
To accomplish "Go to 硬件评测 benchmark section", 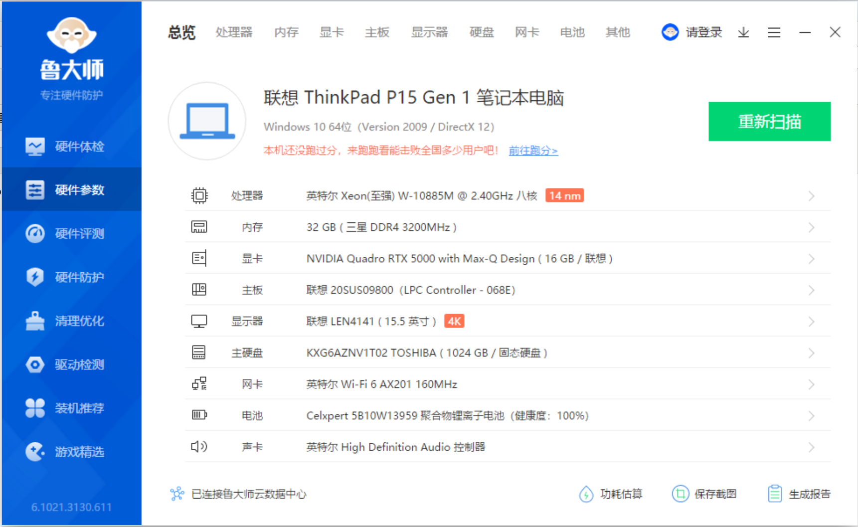I will 71,233.
